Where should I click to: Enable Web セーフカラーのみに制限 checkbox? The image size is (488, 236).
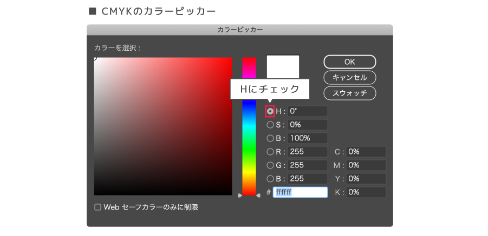[98, 207]
